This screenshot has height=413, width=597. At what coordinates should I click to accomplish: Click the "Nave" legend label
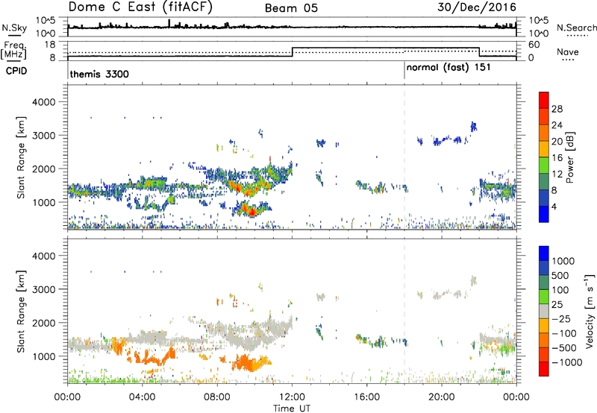pyautogui.click(x=568, y=52)
